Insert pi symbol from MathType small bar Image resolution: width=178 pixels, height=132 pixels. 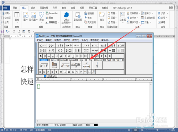[41, 56]
